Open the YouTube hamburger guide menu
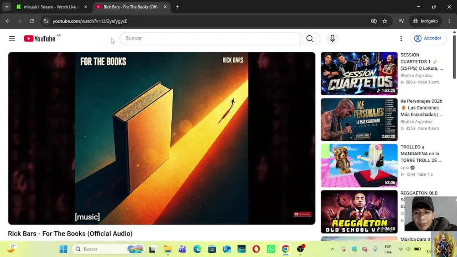 click(x=12, y=39)
